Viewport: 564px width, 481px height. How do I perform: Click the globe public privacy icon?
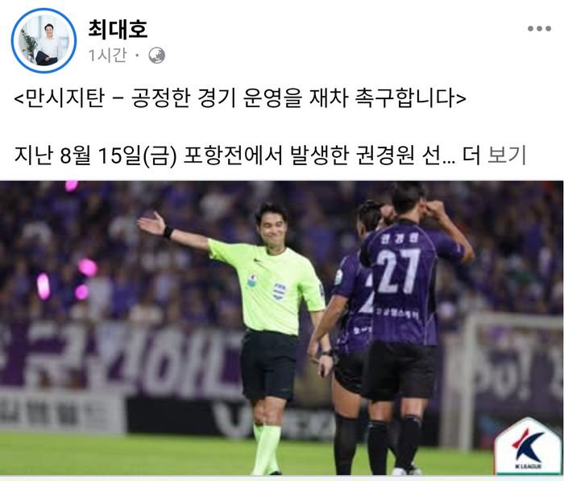[x=157, y=56]
